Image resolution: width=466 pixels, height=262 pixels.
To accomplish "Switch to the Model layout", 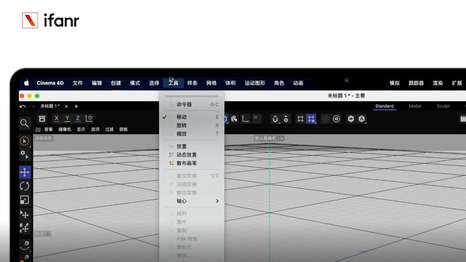I will click(x=415, y=106).
